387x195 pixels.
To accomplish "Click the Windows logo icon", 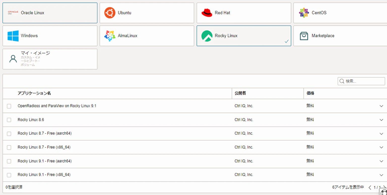I will (x=13, y=36).
